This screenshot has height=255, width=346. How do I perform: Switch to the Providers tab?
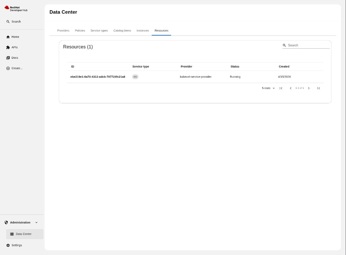63,31
